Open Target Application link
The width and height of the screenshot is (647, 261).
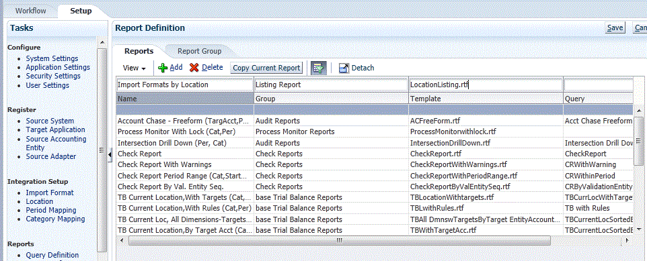pyautogui.click(x=56, y=129)
